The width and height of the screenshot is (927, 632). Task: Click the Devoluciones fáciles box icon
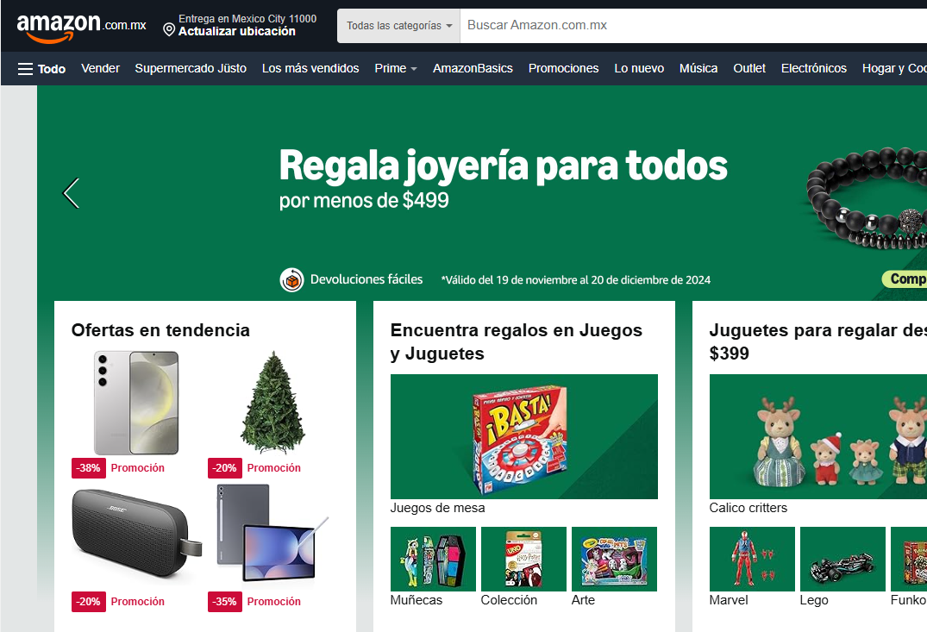coord(291,279)
